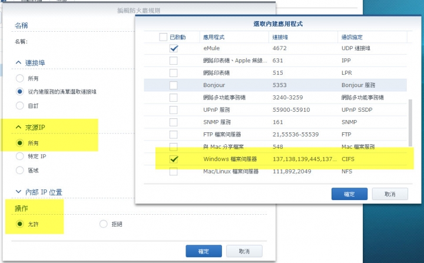Confirm application selection with 確定

coord(349,194)
